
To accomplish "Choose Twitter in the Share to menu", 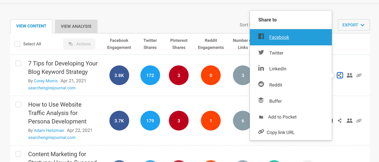I will 276,53.
